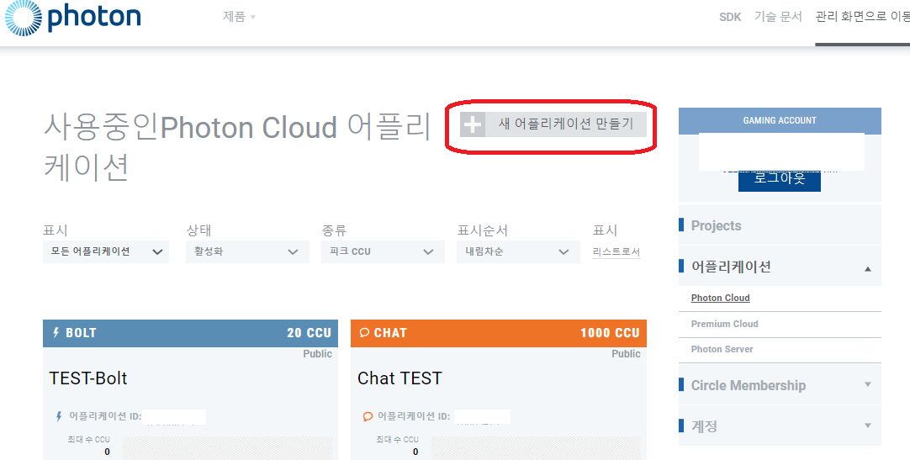Click lightning icon beside TEST-Bolt application ID

click(59, 416)
